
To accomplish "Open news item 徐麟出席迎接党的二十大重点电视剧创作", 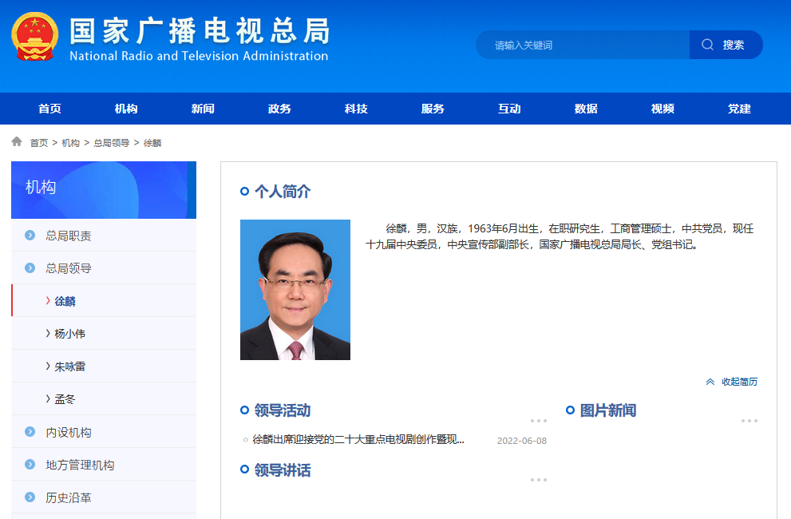I will 358,440.
